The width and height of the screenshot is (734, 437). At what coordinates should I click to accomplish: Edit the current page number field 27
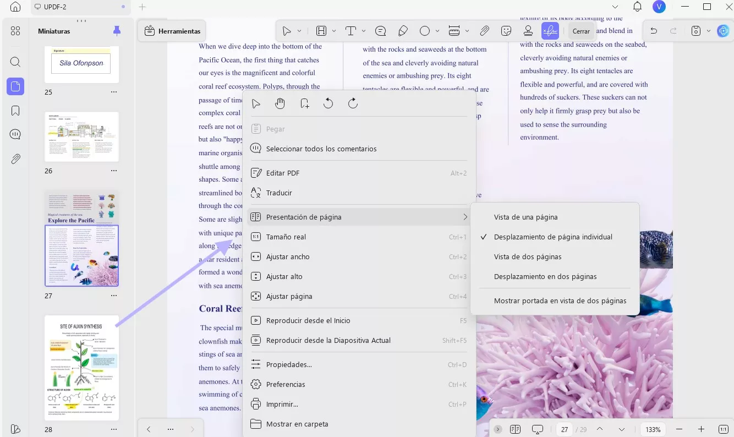[565, 429]
